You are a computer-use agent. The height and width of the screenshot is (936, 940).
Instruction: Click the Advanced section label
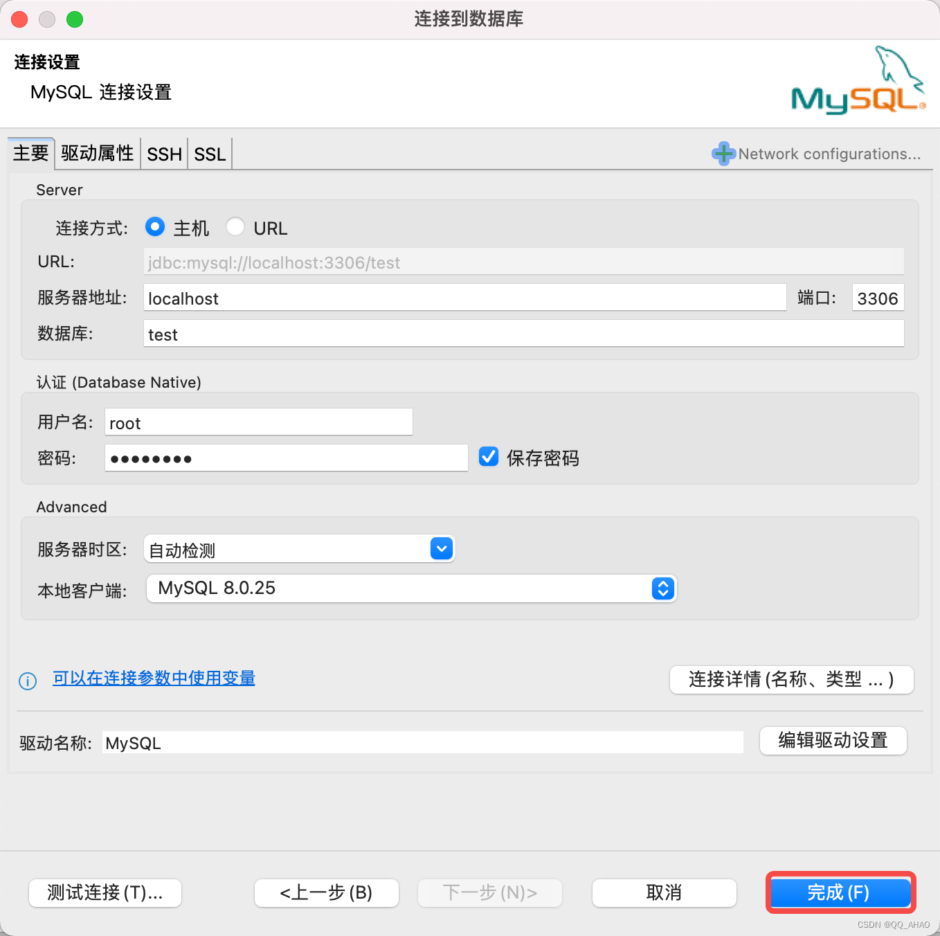[72, 507]
